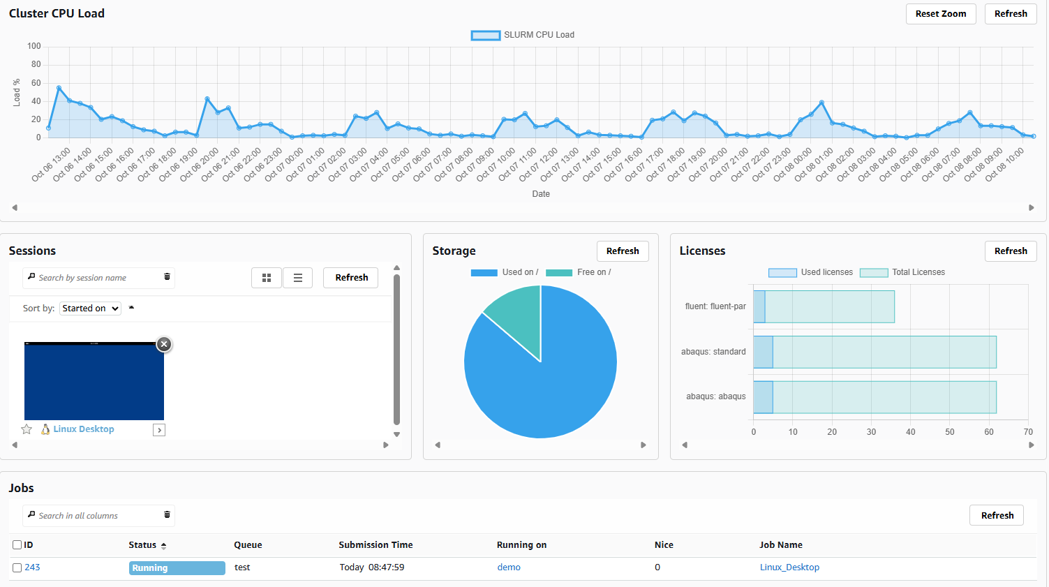Open the Sort by dropdown
The width and height of the screenshot is (1049, 587).
tap(90, 309)
